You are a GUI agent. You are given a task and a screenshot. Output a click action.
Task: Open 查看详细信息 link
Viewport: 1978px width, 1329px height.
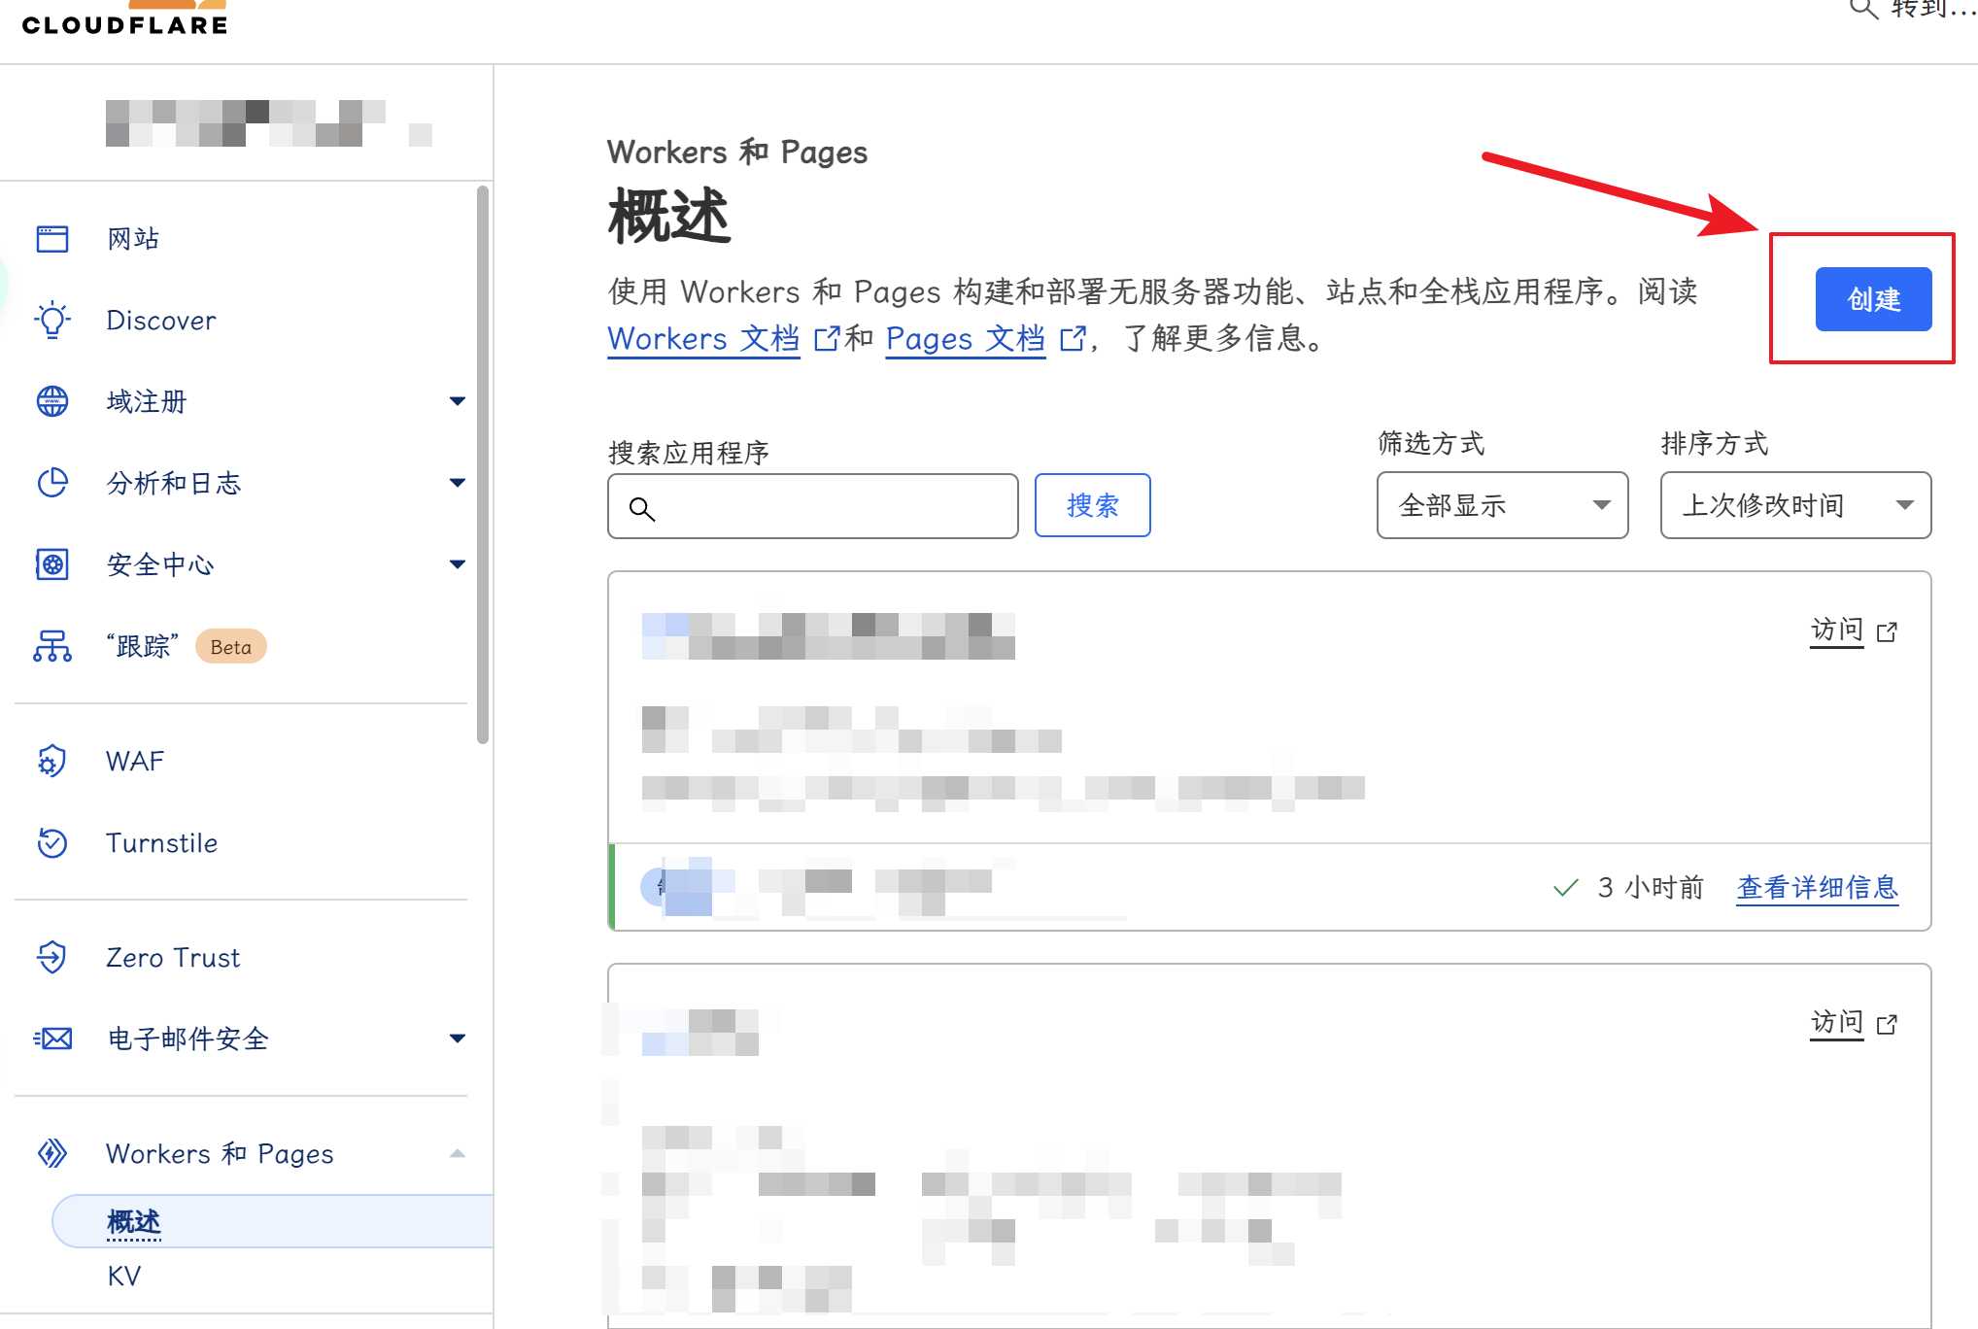click(1818, 887)
